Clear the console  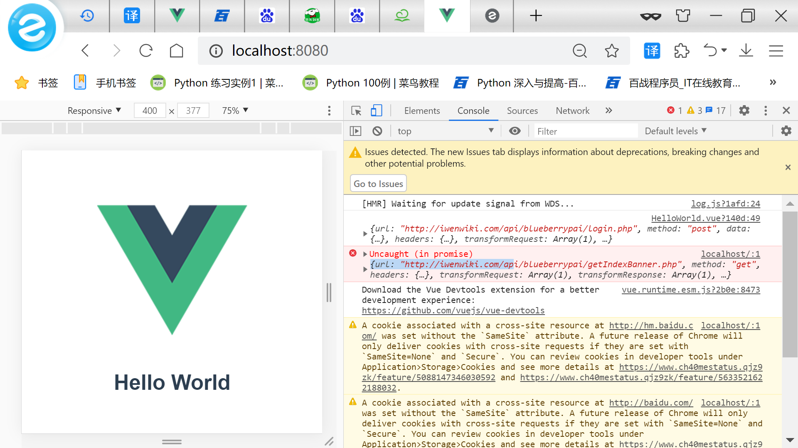point(377,131)
